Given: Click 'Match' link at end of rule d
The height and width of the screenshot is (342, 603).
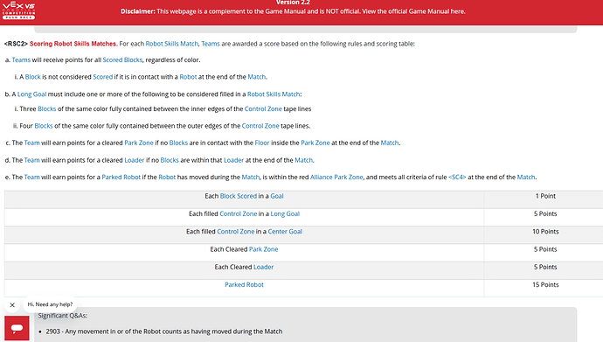Looking at the screenshot, I should tap(304, 160).
